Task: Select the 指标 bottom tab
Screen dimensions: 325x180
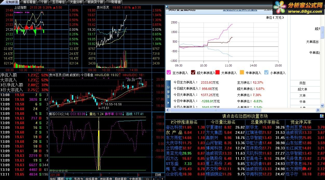Action: click(x=53, y=179)
